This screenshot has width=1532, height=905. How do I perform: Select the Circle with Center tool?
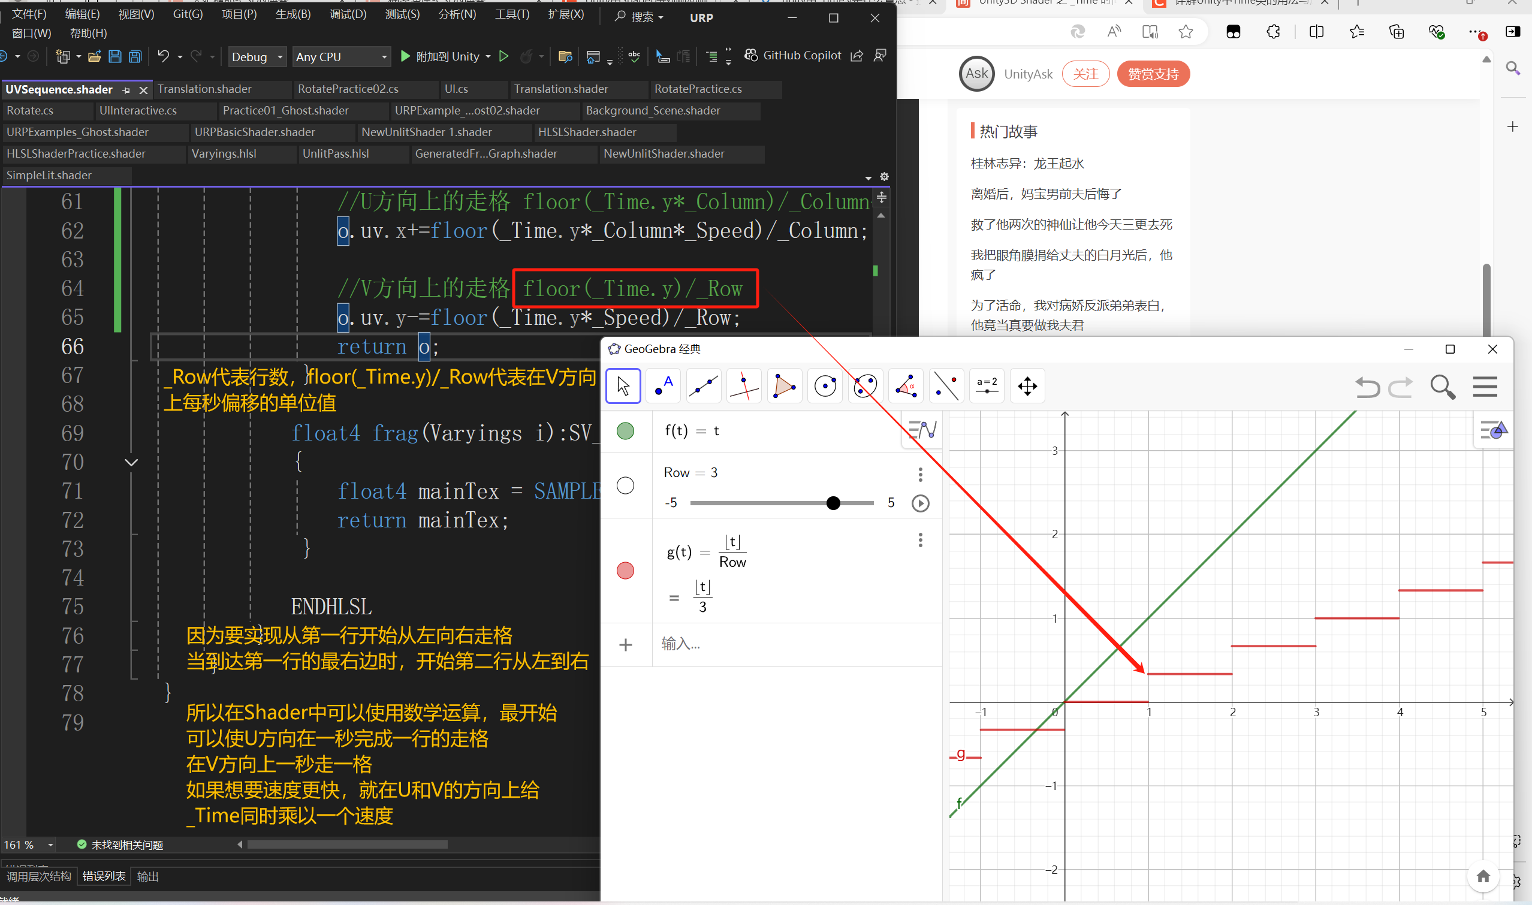tap(825, 386)
